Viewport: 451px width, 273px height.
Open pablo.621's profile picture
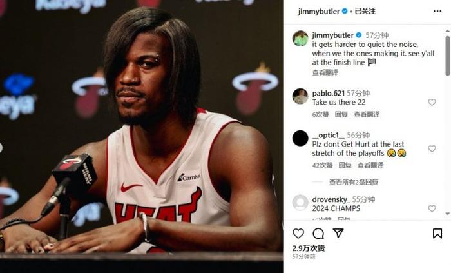tap(300, 96)
